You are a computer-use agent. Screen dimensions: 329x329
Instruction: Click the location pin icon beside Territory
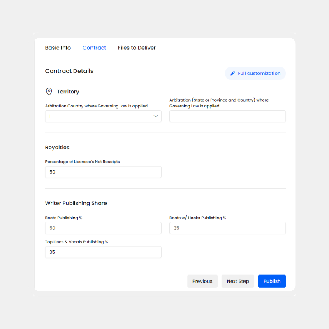[49, 91]
